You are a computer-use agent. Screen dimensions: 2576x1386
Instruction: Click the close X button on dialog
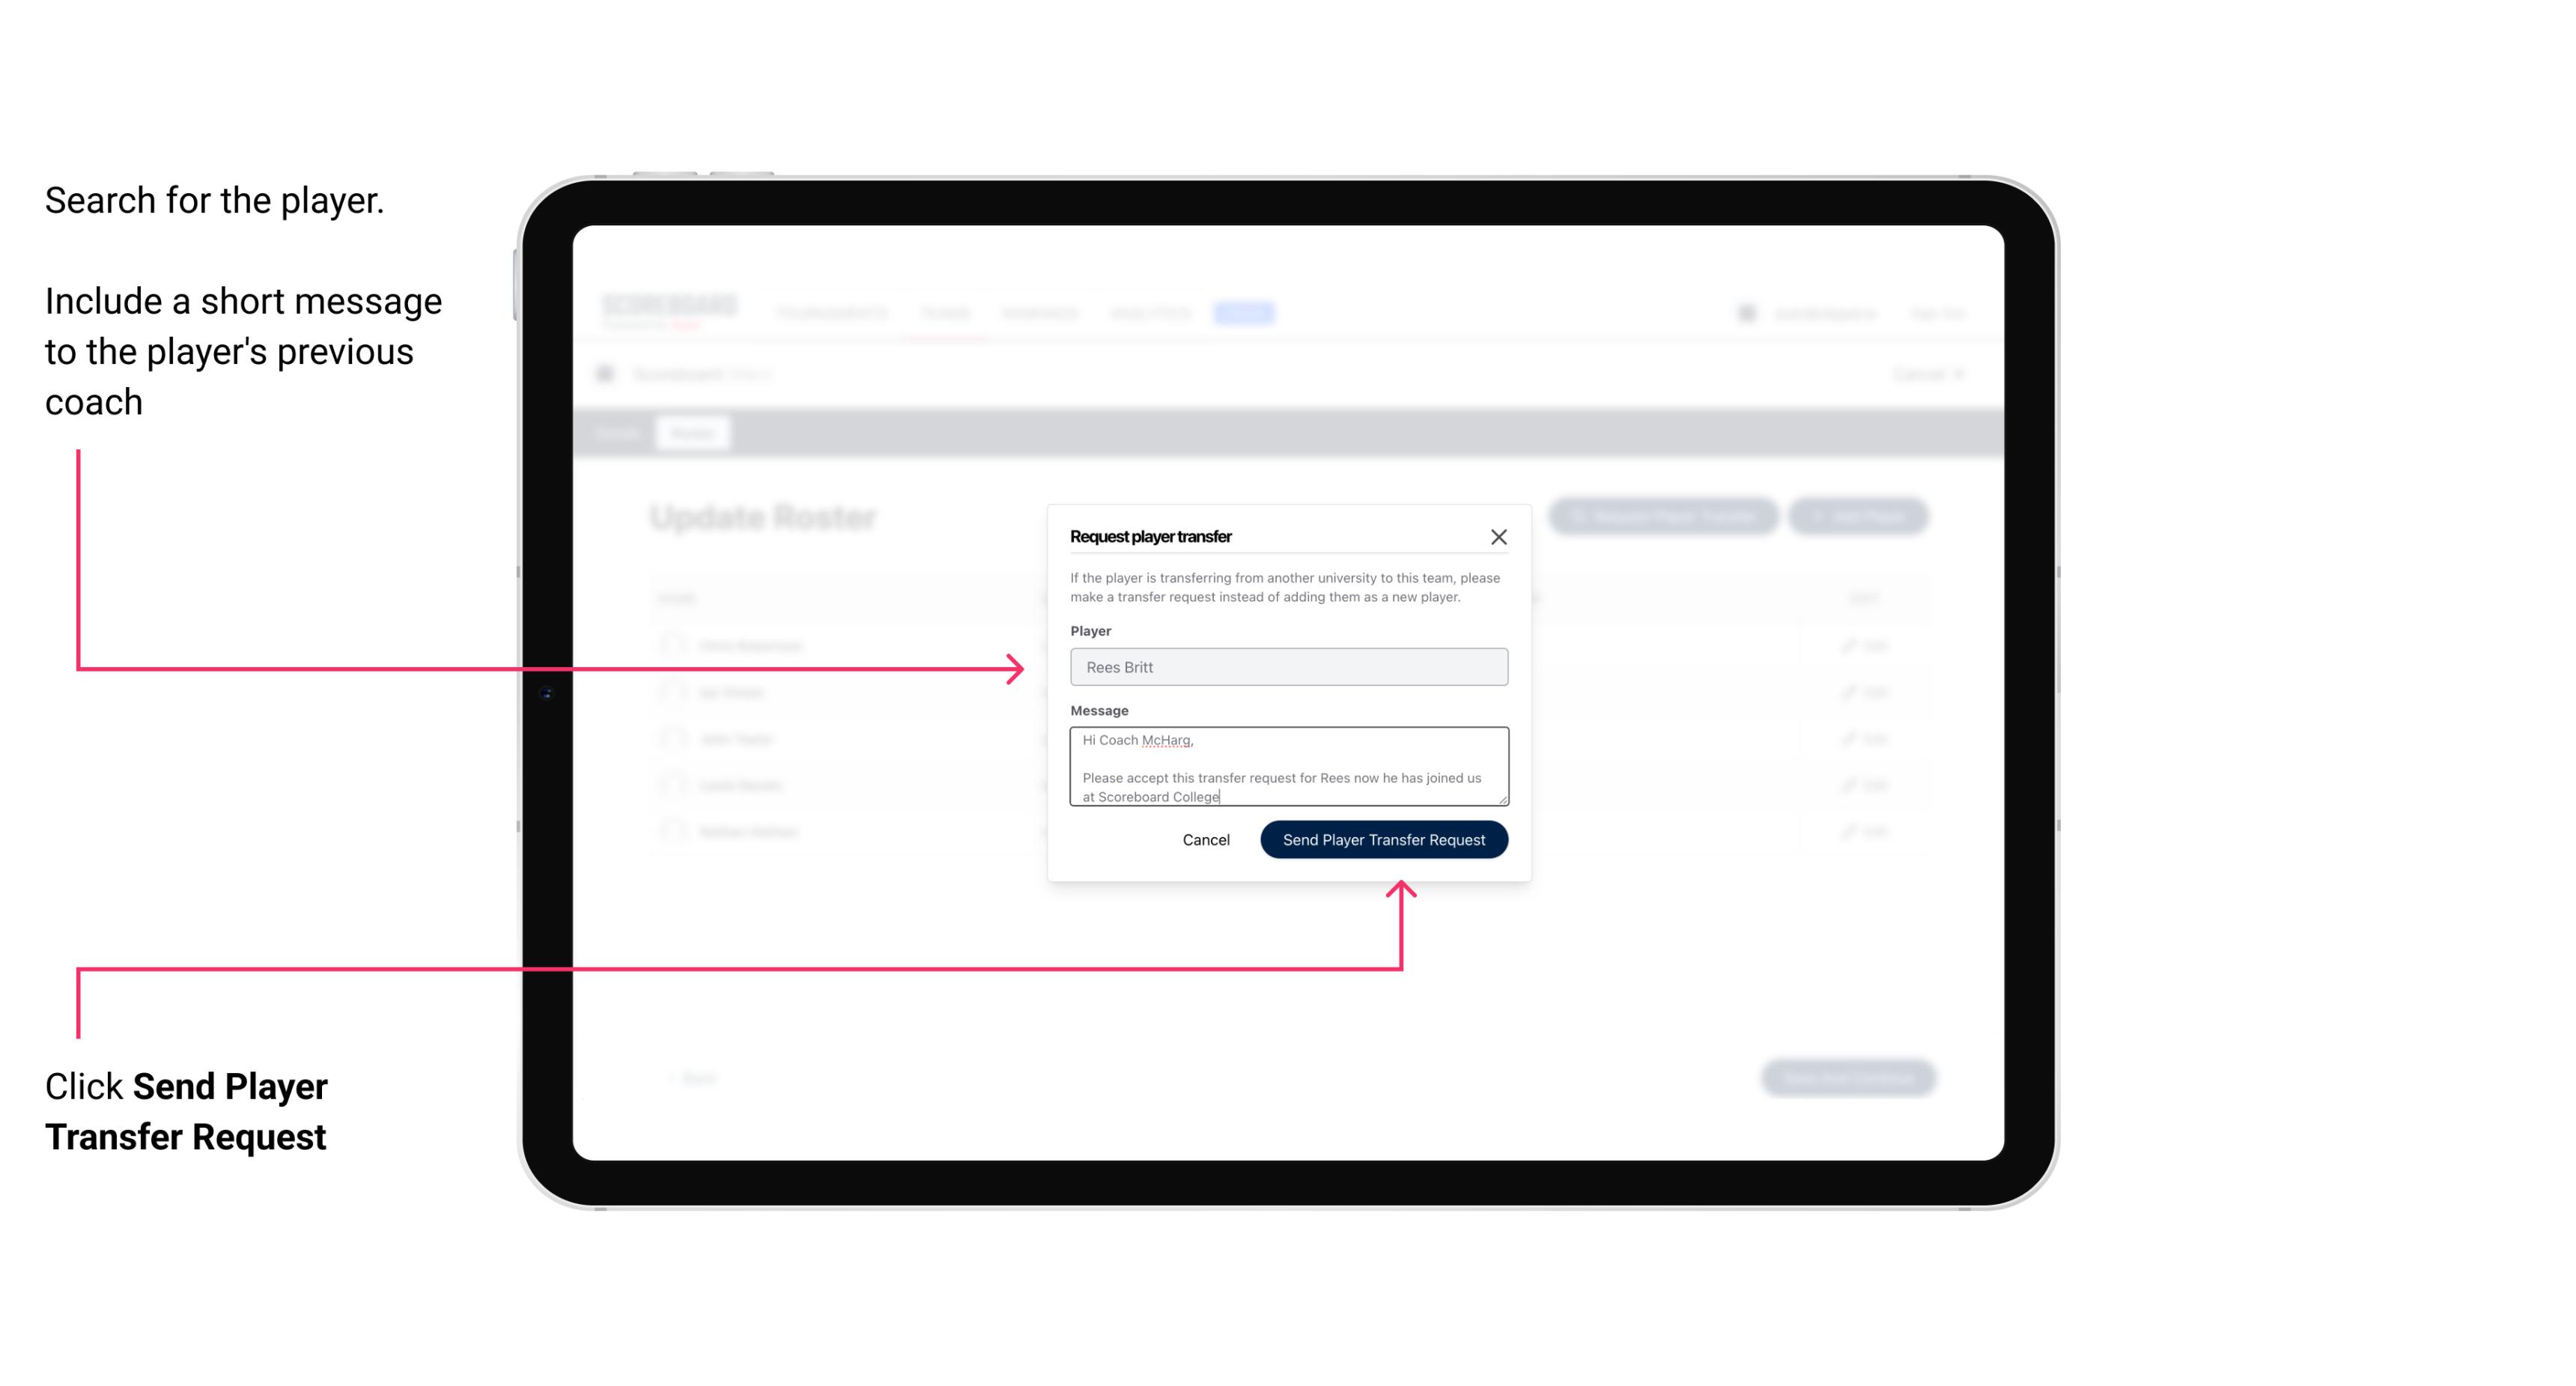1499,536
